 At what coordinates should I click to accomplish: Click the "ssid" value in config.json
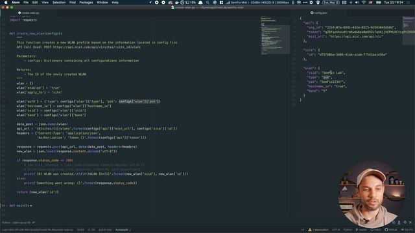(333, 72)
